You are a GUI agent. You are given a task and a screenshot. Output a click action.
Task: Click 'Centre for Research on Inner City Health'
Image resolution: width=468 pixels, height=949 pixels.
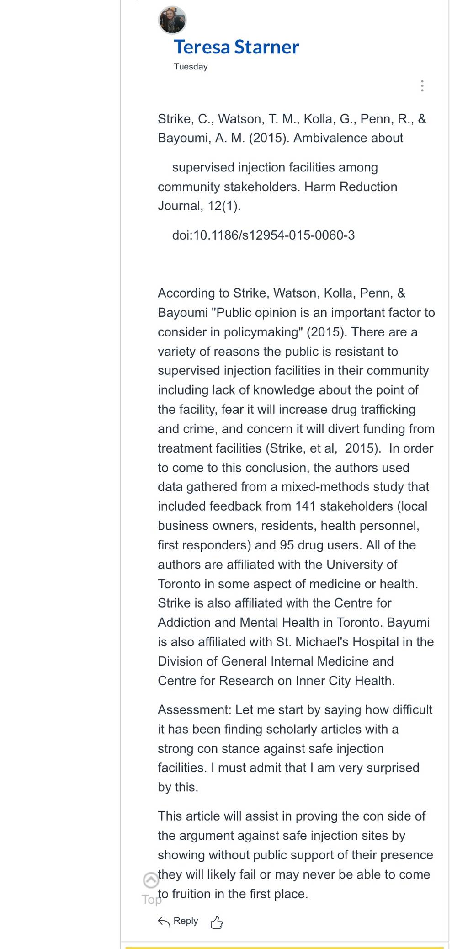point(276,681)
